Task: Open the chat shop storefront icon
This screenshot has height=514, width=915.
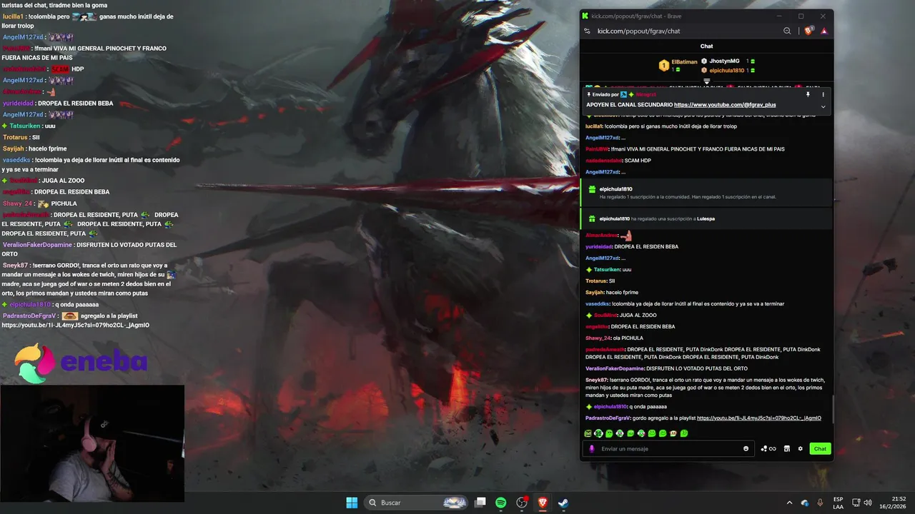Action: [787, 449]
